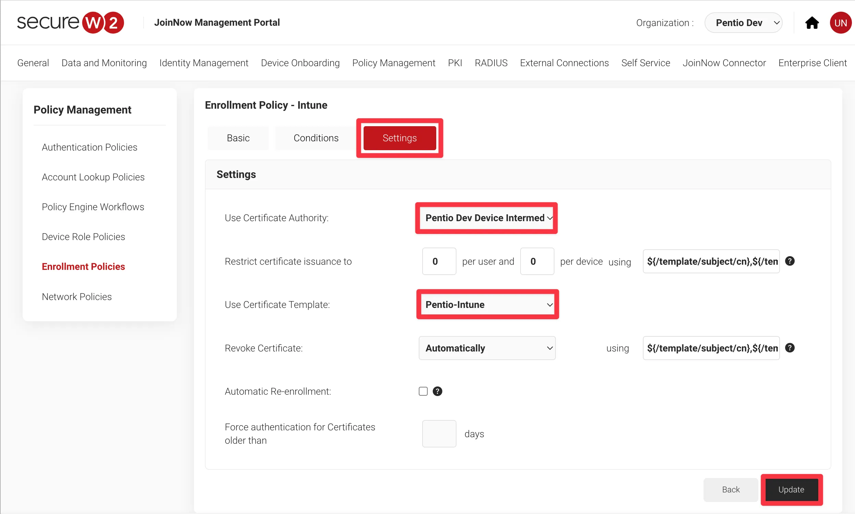Viewport: 855px width, 514px height.
Task: Click the Back button
Action: 731,489
